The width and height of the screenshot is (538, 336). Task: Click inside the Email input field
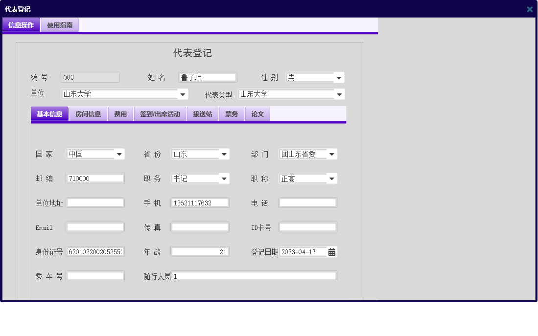pos(95,226)
